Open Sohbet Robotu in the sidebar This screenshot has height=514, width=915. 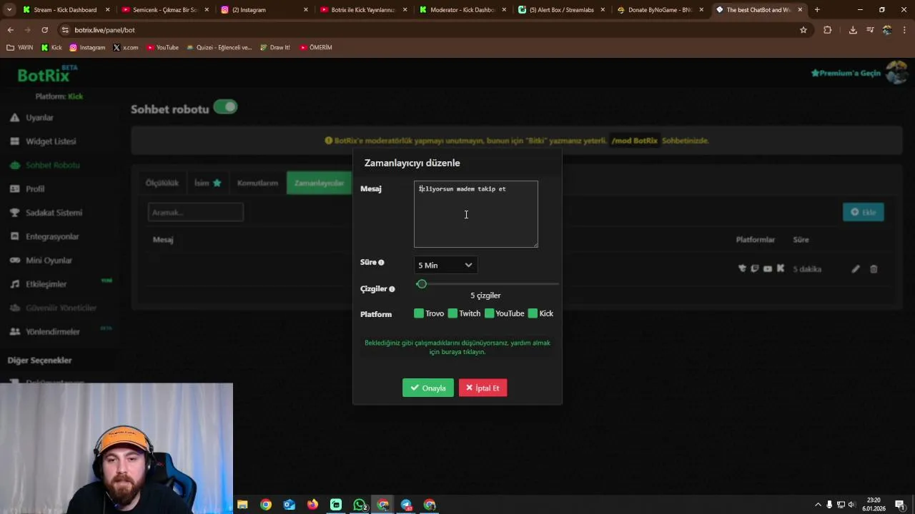click(x=52, y=165)
